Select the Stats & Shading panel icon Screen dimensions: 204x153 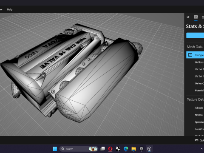click(196, 17)
